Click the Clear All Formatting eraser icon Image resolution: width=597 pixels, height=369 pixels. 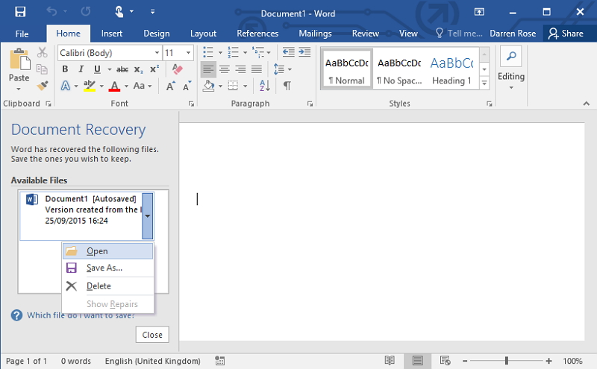click(177, 69)
